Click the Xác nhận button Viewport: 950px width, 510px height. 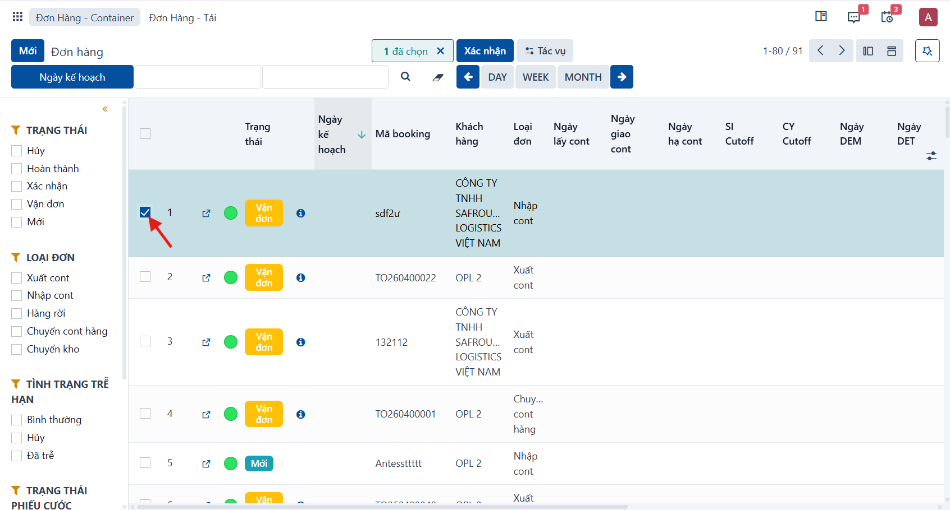pos(485,51)
